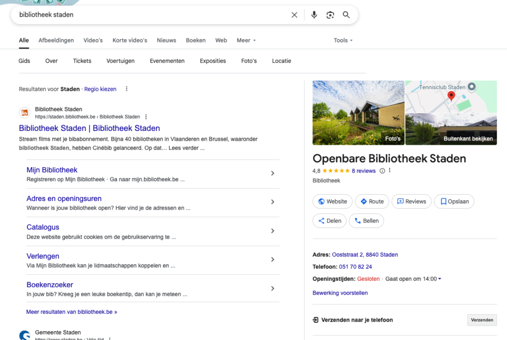Select the Evenementen filter chip

[167, 61]
